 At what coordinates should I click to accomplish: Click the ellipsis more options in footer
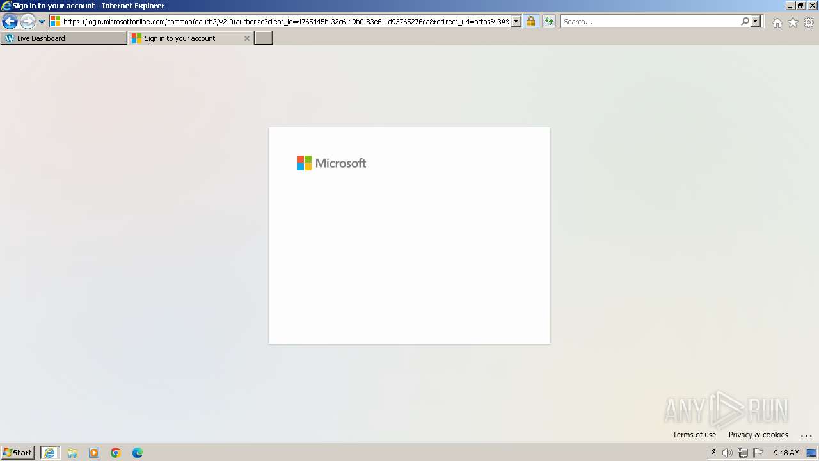click(806, 435)
